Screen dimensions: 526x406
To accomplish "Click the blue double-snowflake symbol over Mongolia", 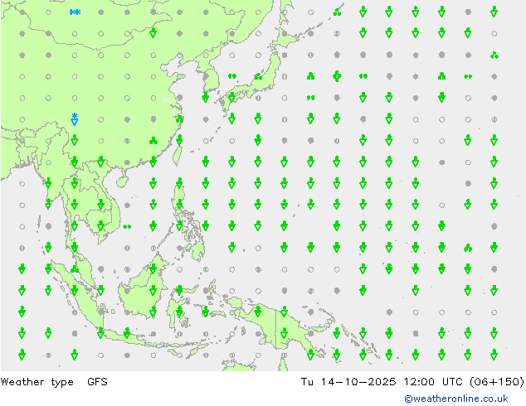I will (x=75, y=12).
